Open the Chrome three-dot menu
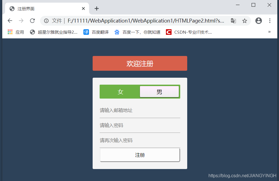The height and width of the screenshot is (181, 279). coord(269,21)
